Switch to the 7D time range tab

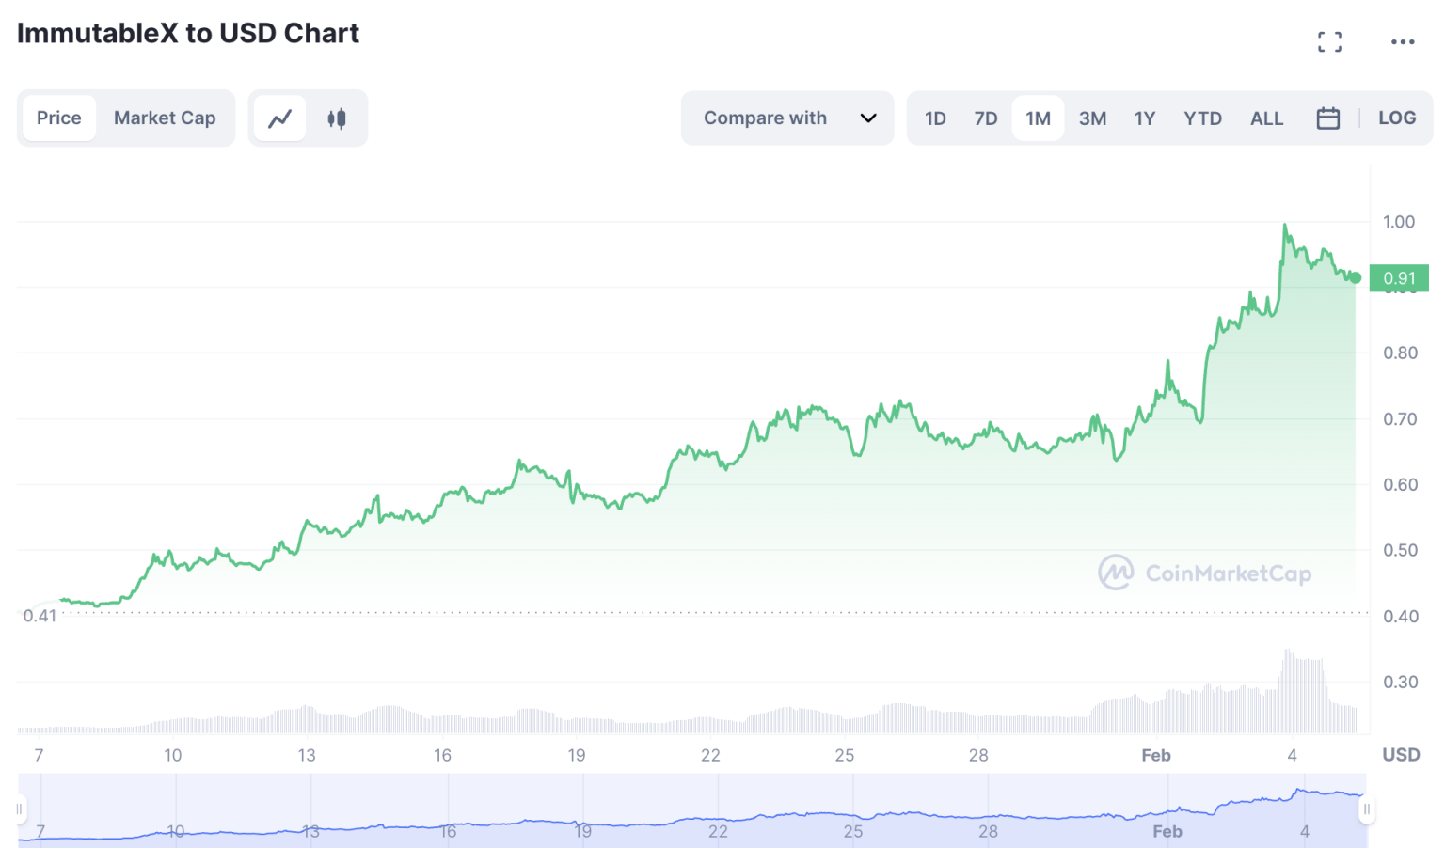(x=985, y=118)
